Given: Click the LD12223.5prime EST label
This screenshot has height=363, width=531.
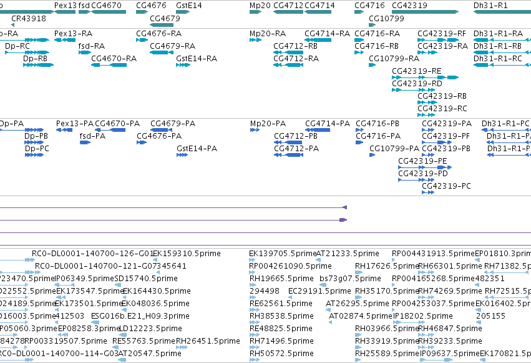Looking at the screenshot, I should [150, 329].
